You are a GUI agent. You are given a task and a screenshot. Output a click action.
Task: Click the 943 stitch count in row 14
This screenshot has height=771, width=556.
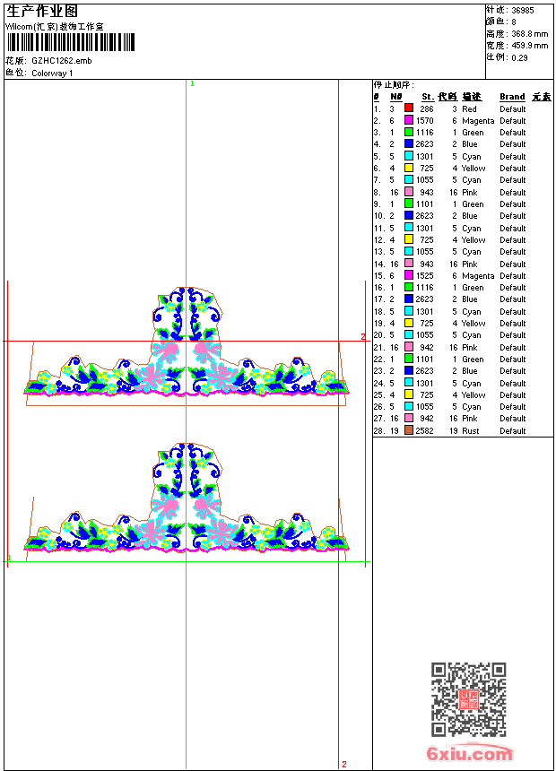427,264
